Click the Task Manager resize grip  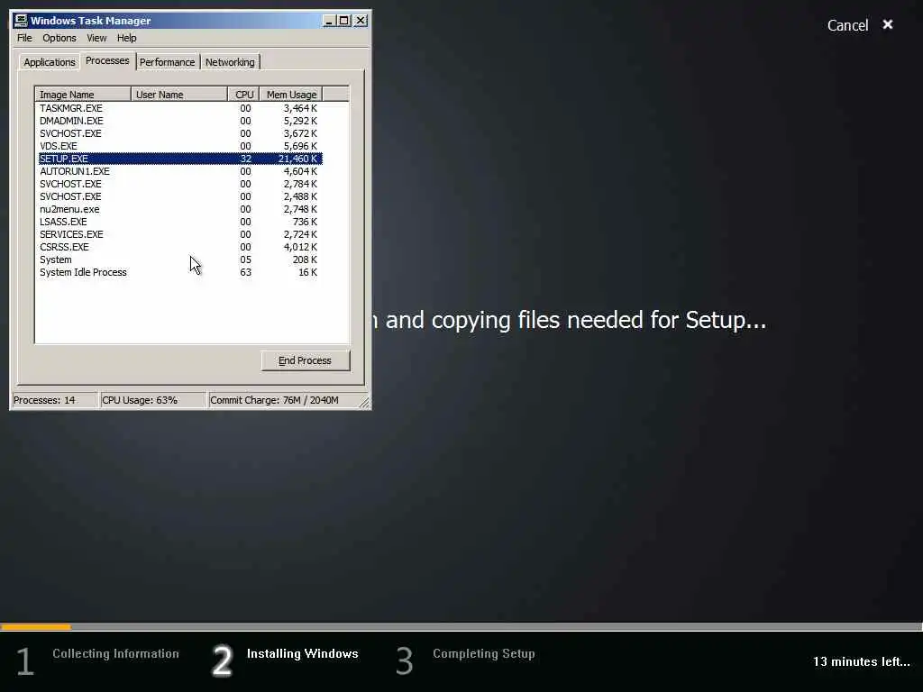click(x=364, y=403)
